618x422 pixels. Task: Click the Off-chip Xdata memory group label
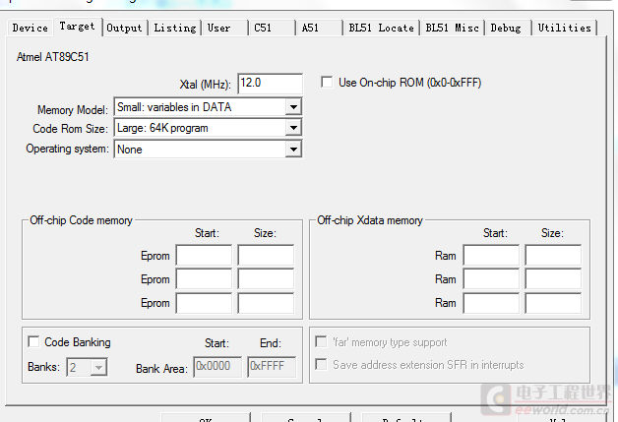click(x=370, y=220)
